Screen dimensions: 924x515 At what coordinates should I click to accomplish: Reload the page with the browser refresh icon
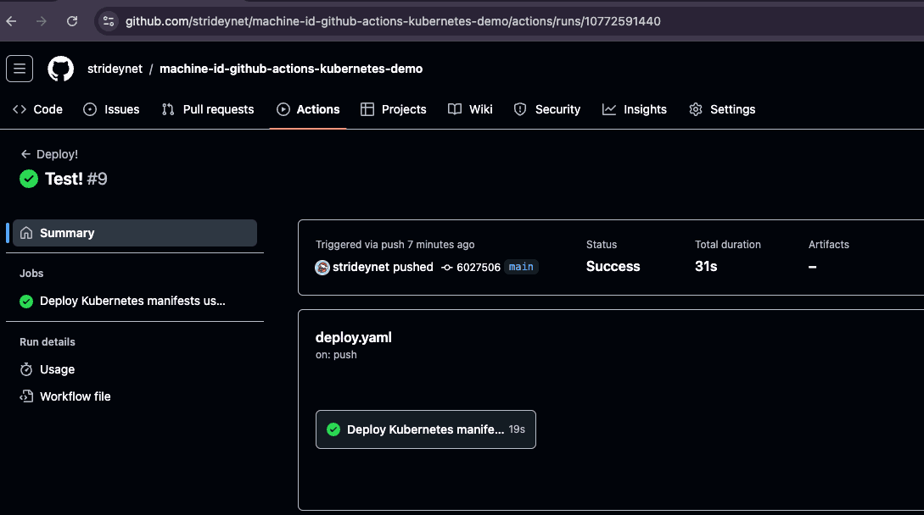point(72,21)
